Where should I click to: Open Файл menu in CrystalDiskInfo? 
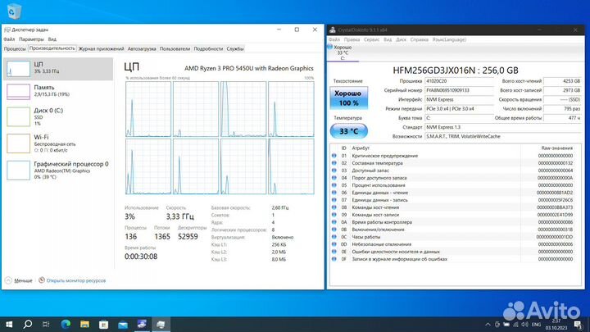click(x=334, y=39)
